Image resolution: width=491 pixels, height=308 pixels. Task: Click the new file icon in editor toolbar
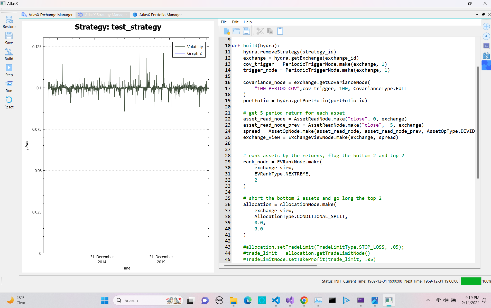tap(226, 31)
